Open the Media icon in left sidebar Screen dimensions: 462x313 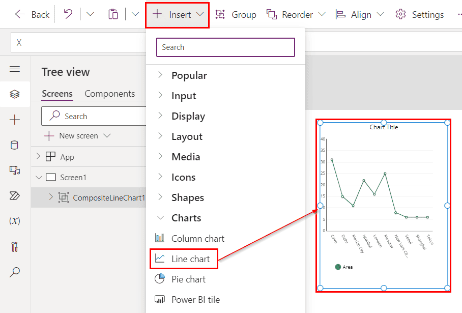(x=15, y=170)
